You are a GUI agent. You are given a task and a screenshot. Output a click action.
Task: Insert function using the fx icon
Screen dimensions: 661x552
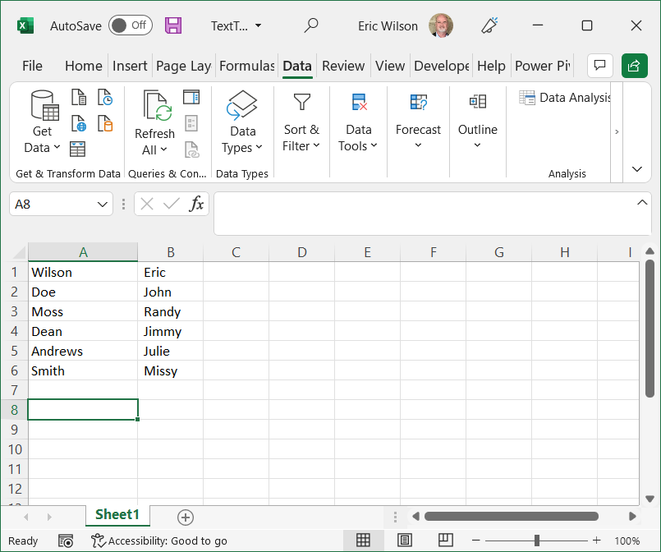coord(196,204)
